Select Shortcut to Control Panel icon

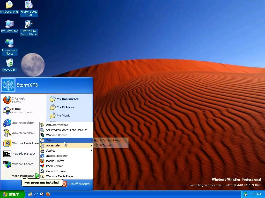(29, 28)
